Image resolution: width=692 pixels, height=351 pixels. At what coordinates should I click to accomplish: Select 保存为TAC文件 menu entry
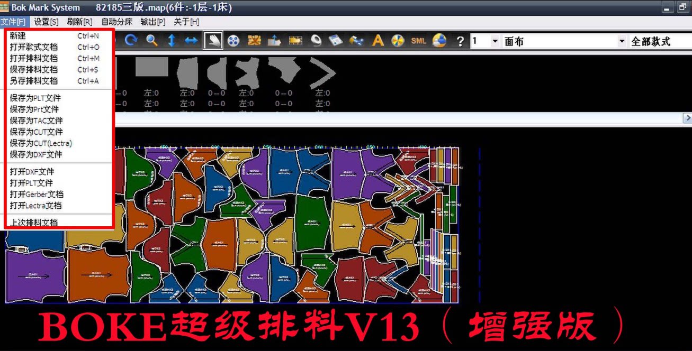pos(59,121)
